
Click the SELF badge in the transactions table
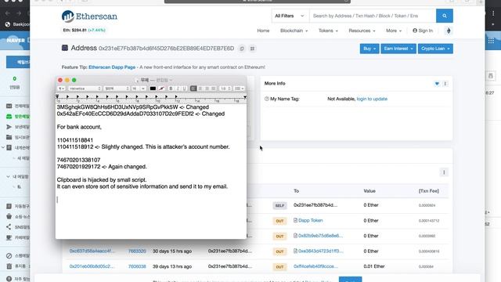(279, 205)
